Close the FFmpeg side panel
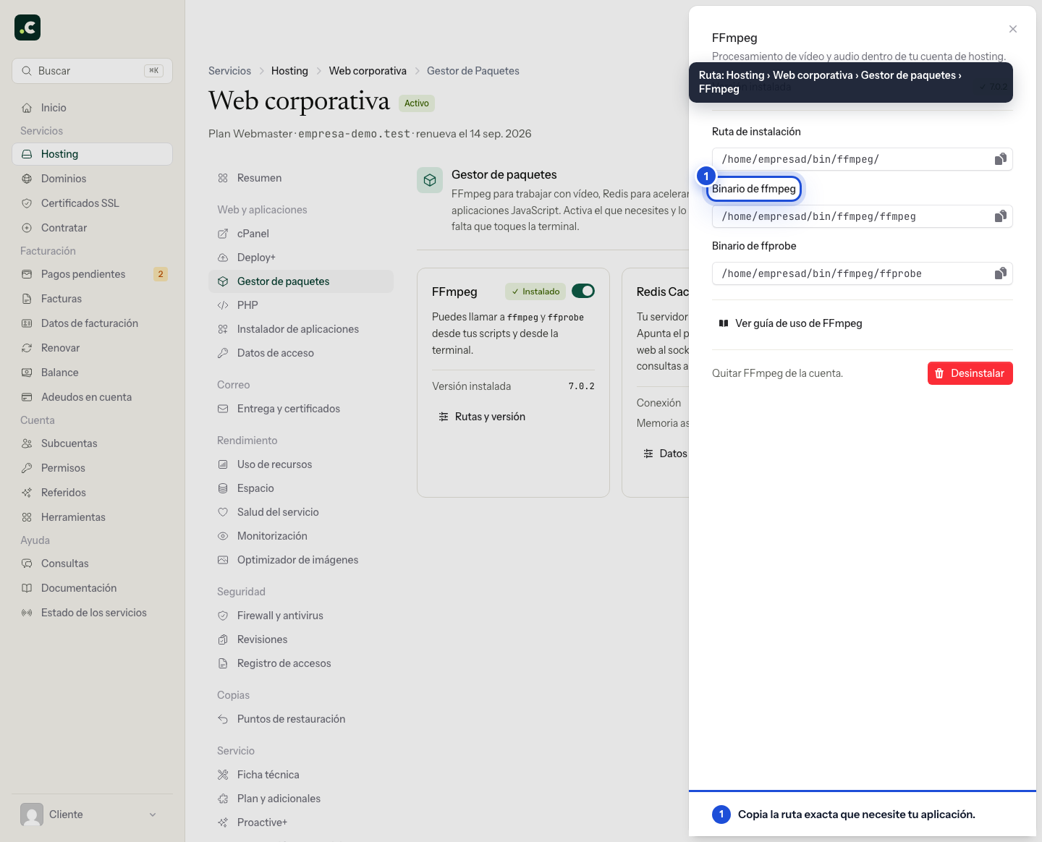This screenshot has width=1042, height=842. 1013,29
